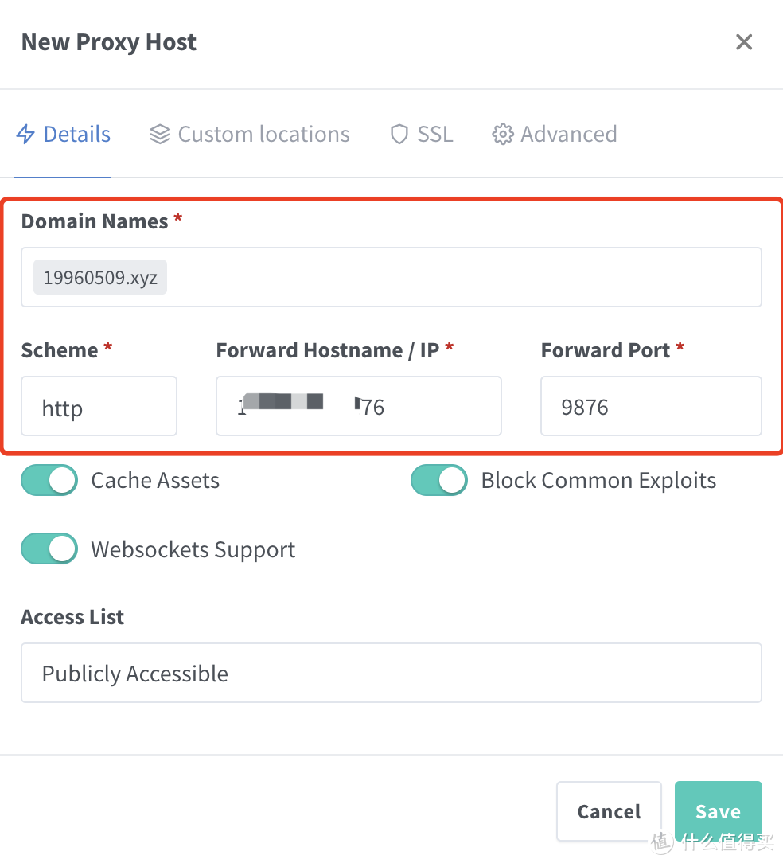Click the Save button
The image size is (783, 863).
click(x=718, y=810)
